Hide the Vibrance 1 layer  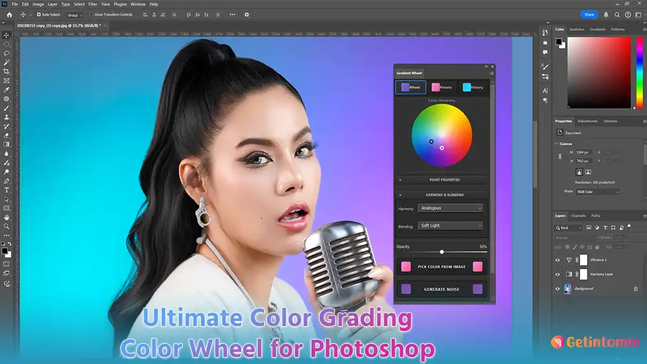tap(557, 260)
